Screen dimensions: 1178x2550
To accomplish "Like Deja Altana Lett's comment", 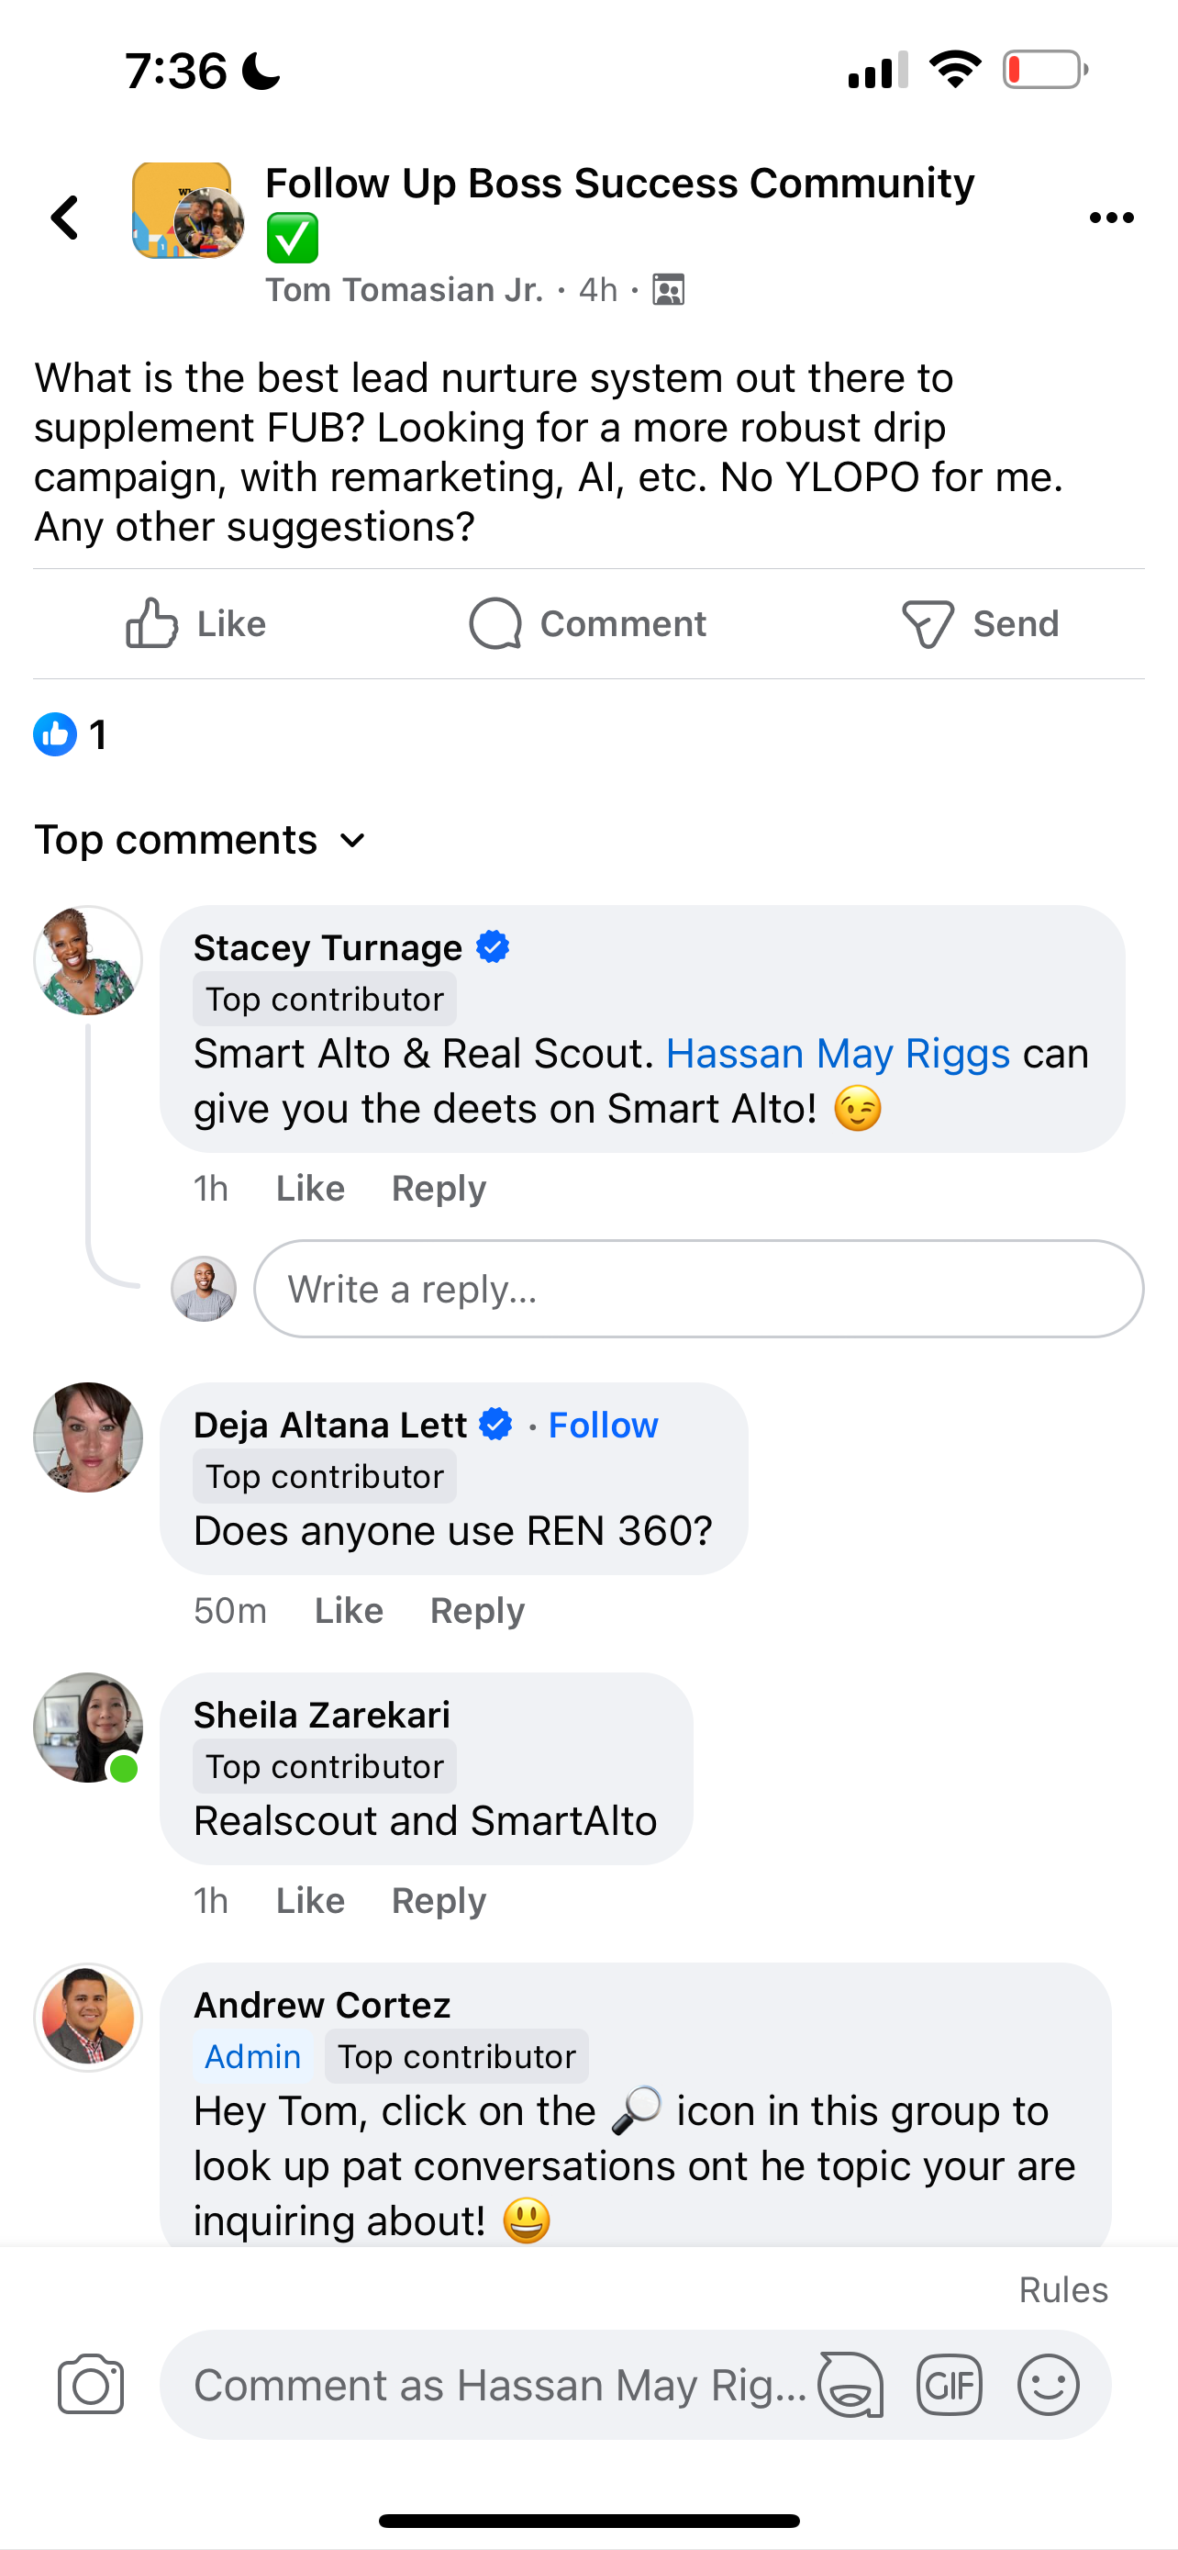I will click(x=348, y=1611).
